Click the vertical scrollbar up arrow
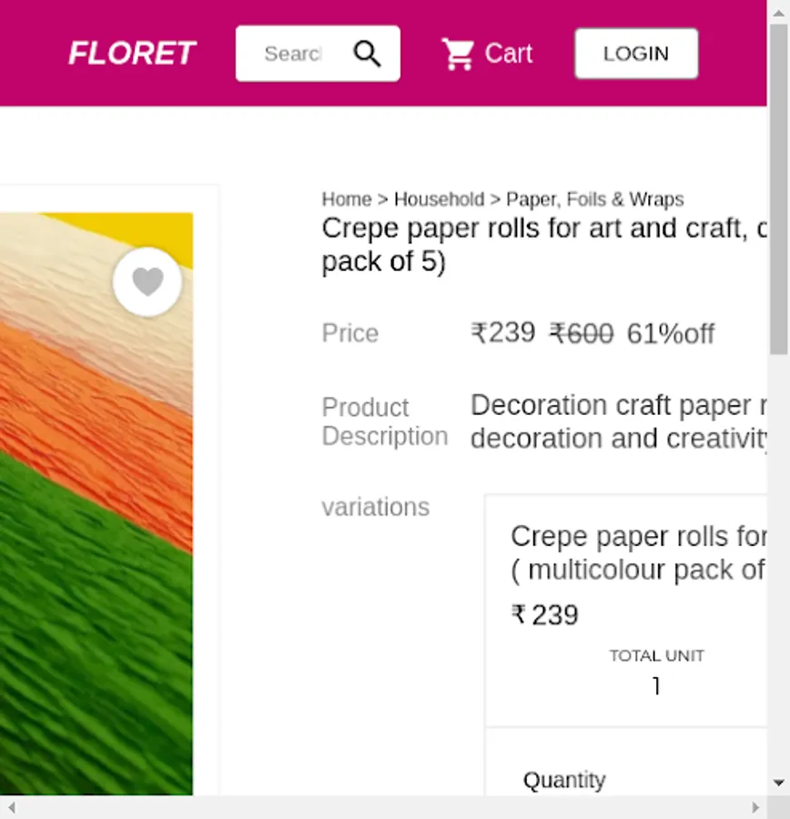The height and width of the screenshot is (819, 790). pyautogui.click(x=778, y=13)
